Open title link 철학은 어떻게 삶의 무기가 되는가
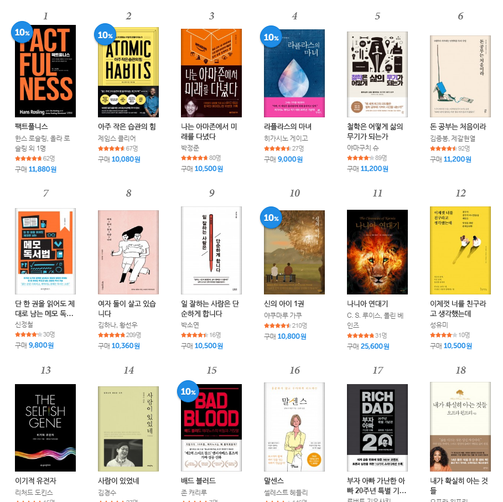Viewport: 503px width, 502px height. pos(375,132)
